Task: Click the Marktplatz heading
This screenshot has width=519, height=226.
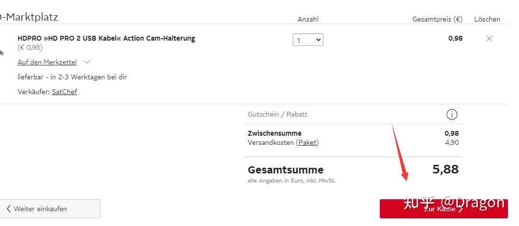Action: [29, 17]
